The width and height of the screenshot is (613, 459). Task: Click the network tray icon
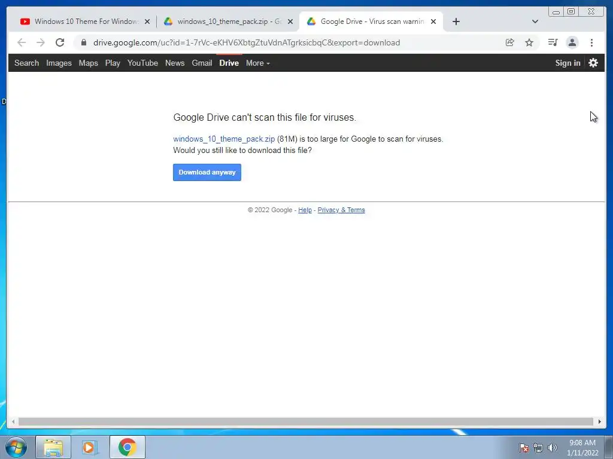pos(538,448)
